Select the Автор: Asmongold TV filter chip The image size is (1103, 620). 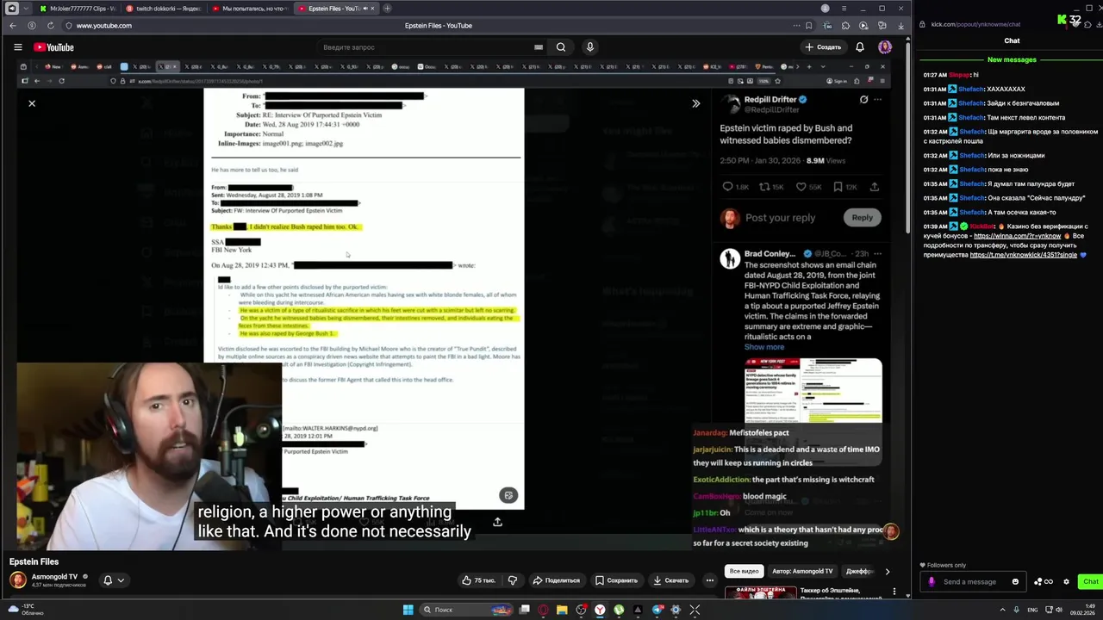coord(802,571)
